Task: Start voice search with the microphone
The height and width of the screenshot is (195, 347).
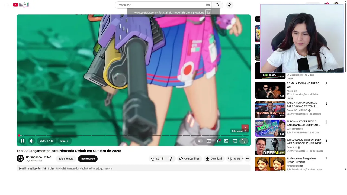Action: click(x=230, y=5)
